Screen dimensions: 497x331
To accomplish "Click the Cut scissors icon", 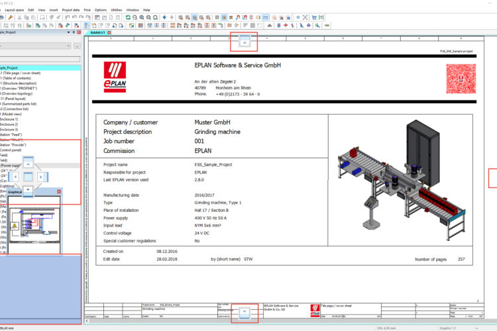I will pos(19,17).
